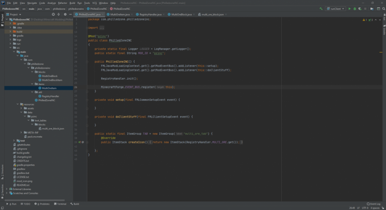Start debugging with the green bug icon

tap(355, 8)
